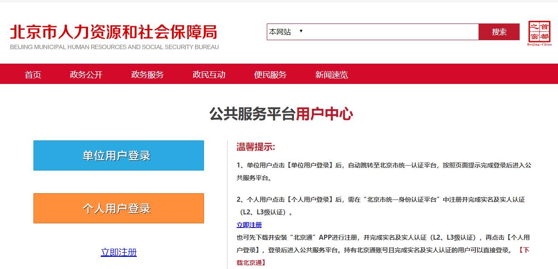Click the 首都之窗 Beijing-China seal icon
558x269 pixels.
(x=539, y=33)
